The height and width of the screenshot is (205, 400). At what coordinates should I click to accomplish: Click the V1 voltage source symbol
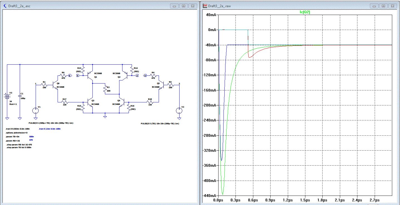pyautogui.click(x=36, y=110)
